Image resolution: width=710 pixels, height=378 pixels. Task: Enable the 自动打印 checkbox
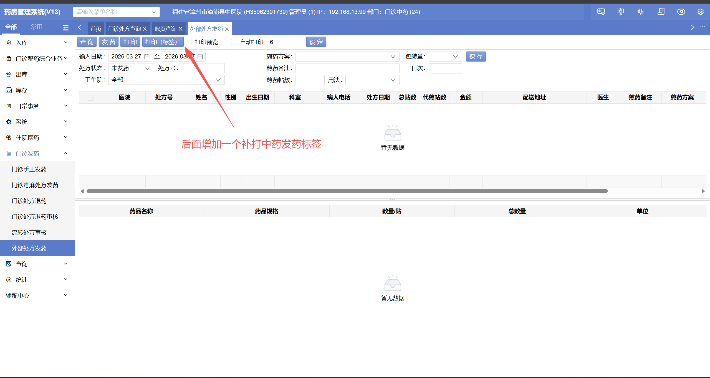tap(234, 42)
